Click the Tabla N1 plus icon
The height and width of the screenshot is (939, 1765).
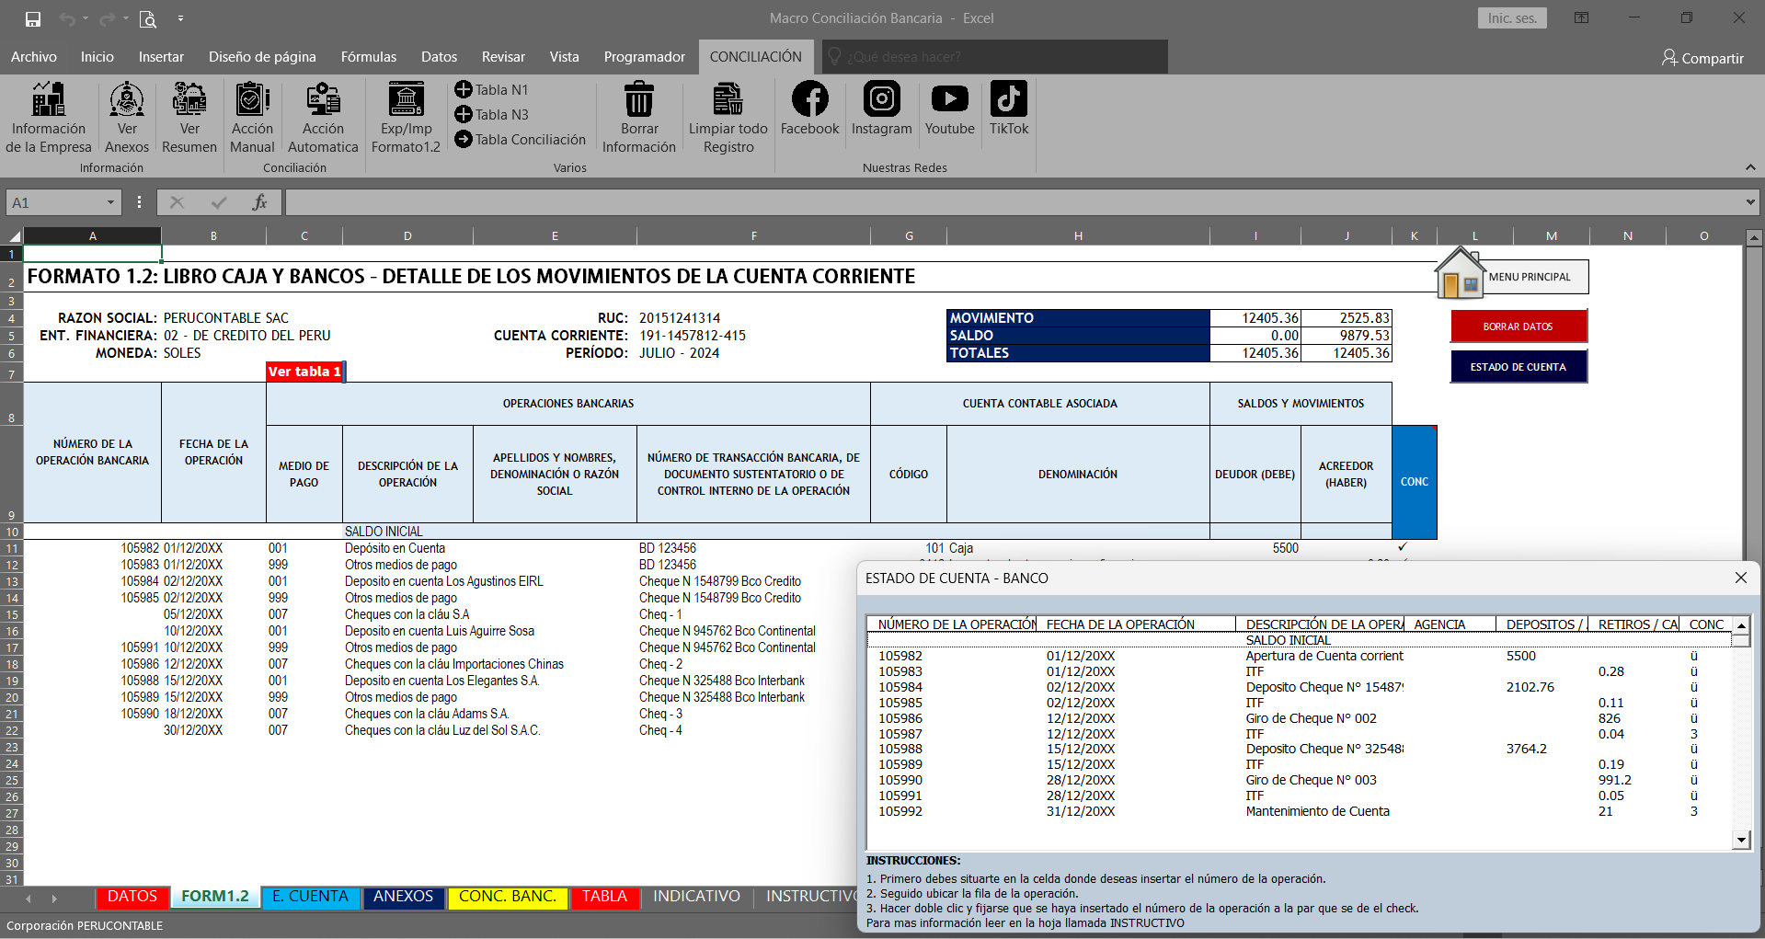[x=464, y=89]
